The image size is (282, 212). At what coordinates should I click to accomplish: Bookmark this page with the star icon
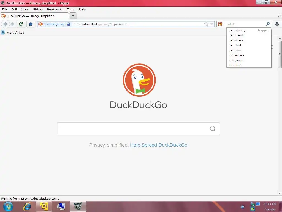tap(206, 24)
